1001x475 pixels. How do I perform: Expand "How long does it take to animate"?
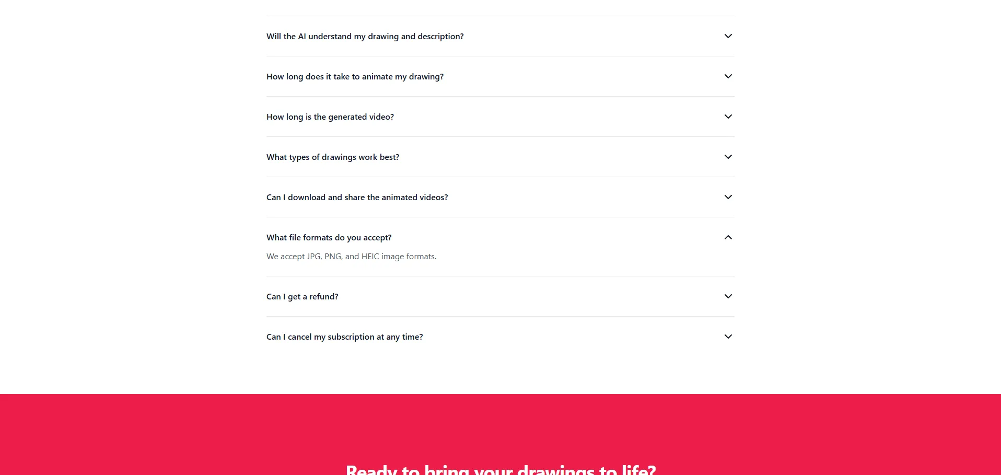point(355,77)
